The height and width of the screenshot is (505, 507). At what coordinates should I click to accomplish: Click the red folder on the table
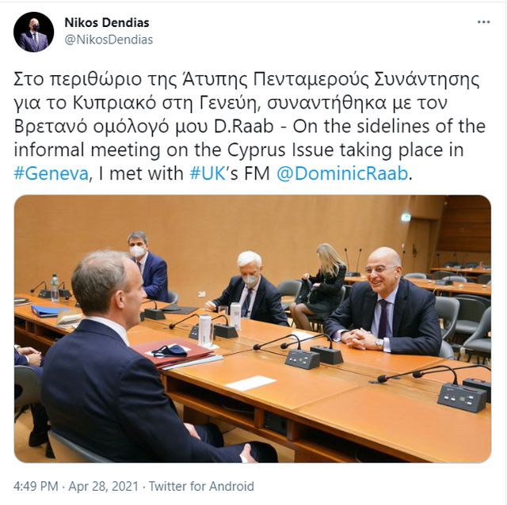pyautogui.click(x=173, y=354)
